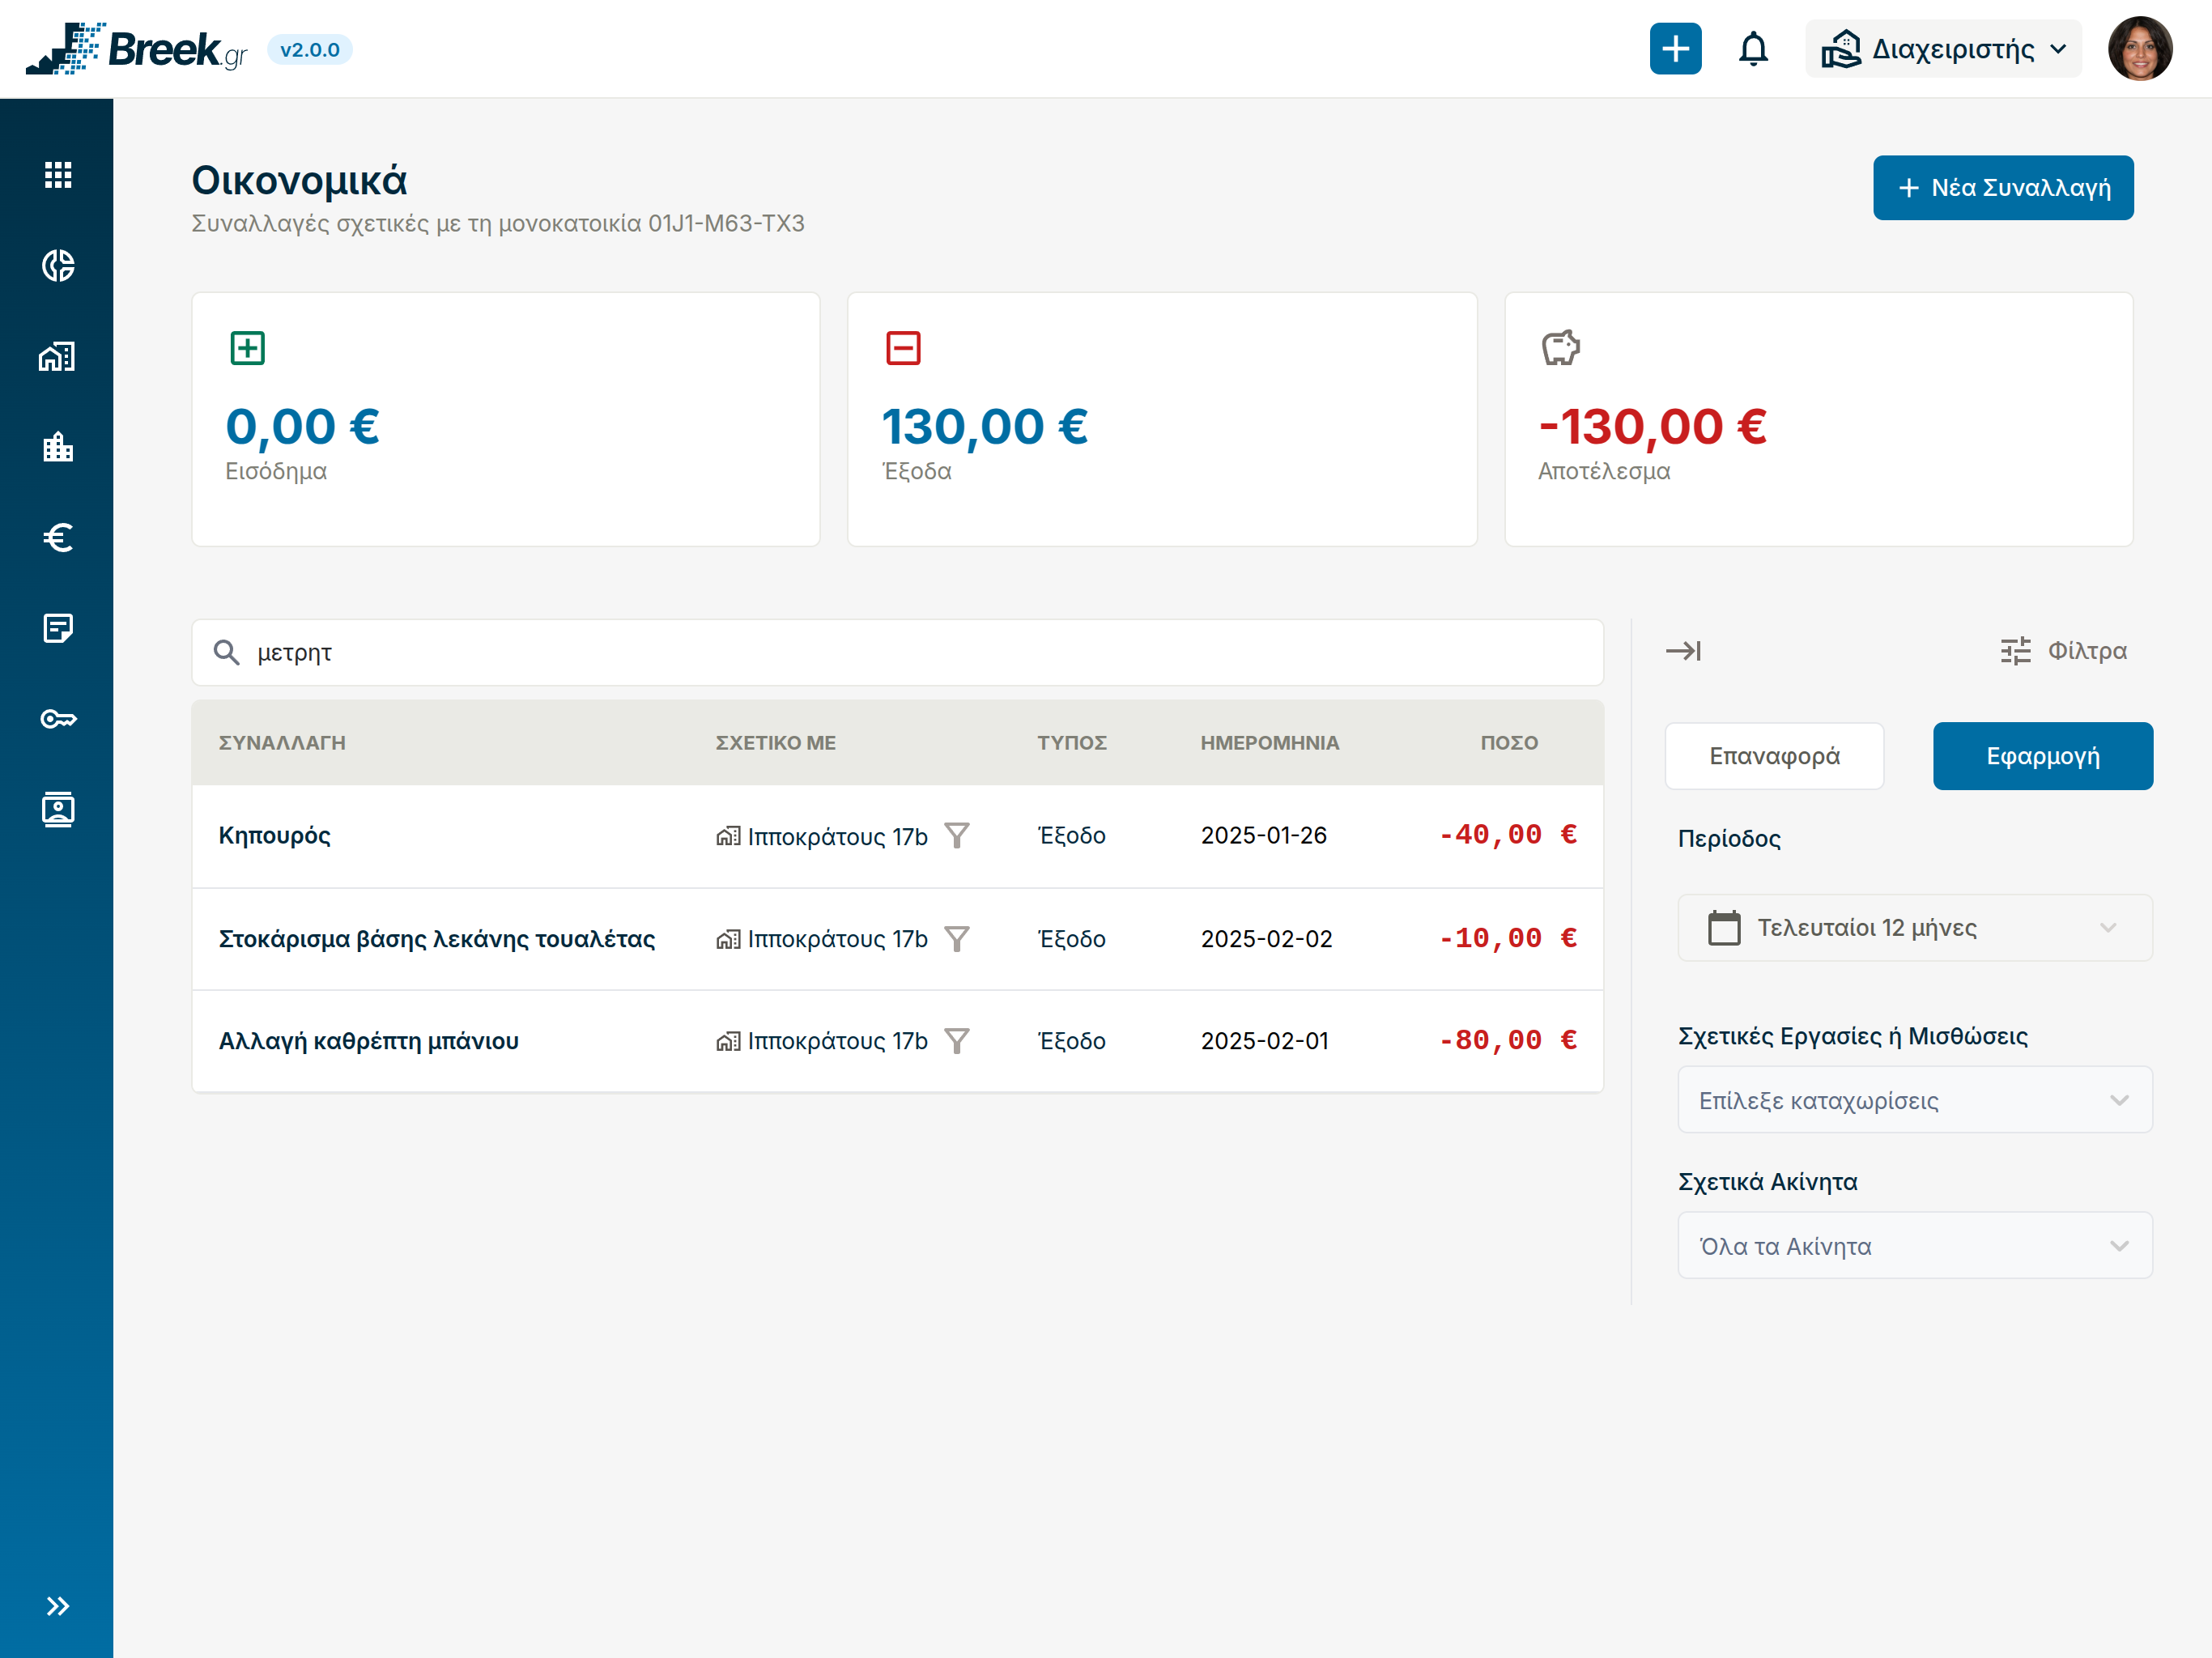This screenshot has height=1658, width=2212.
Task: Click Ιπποκράτους 17b in Στοκάρισμα row
Action: [838, 939]
